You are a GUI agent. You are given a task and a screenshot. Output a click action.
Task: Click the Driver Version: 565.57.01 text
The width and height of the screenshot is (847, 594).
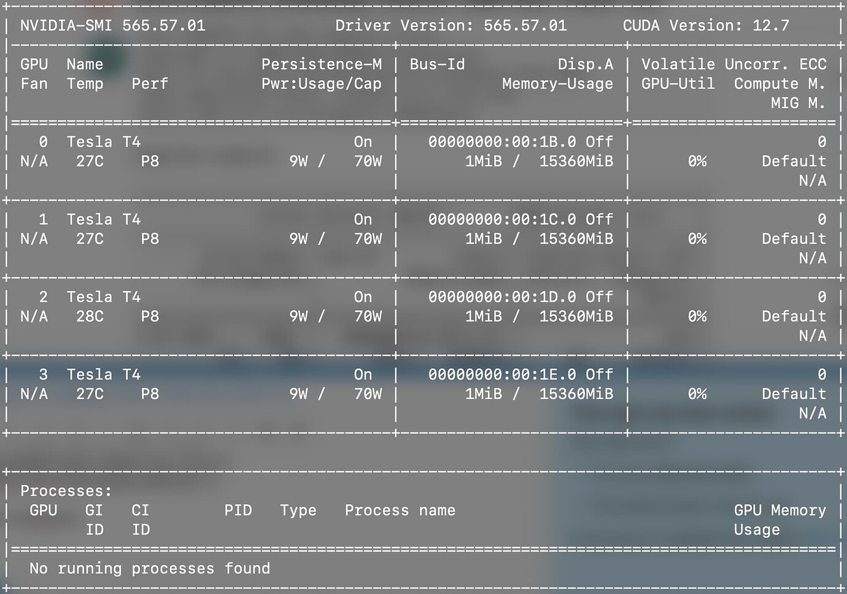[x=451, y=26]
